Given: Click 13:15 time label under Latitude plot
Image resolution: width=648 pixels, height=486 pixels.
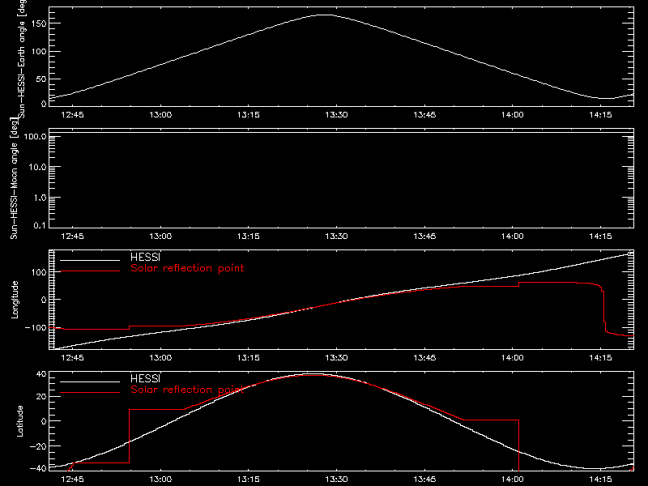Looking at the screenshot, I should [249, 479].
